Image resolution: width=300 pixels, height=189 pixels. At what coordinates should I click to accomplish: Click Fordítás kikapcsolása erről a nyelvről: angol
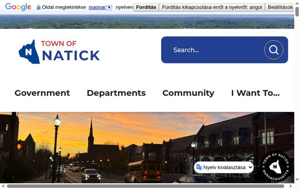[x=212, y=7]
